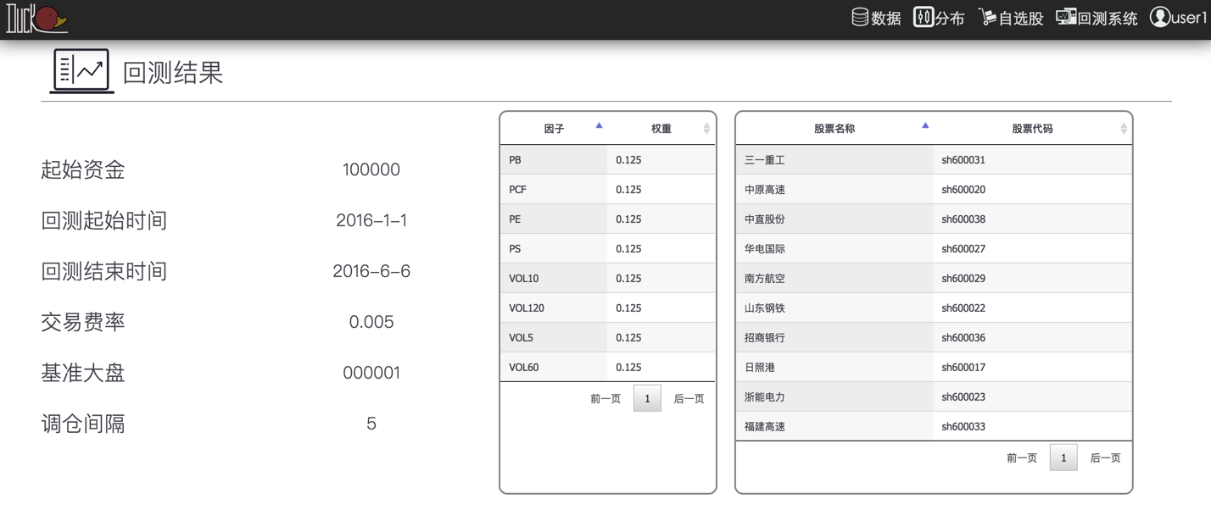Click stock code sh600023
The width and height of the screenshot is (1211, 510).
(963, 396)
